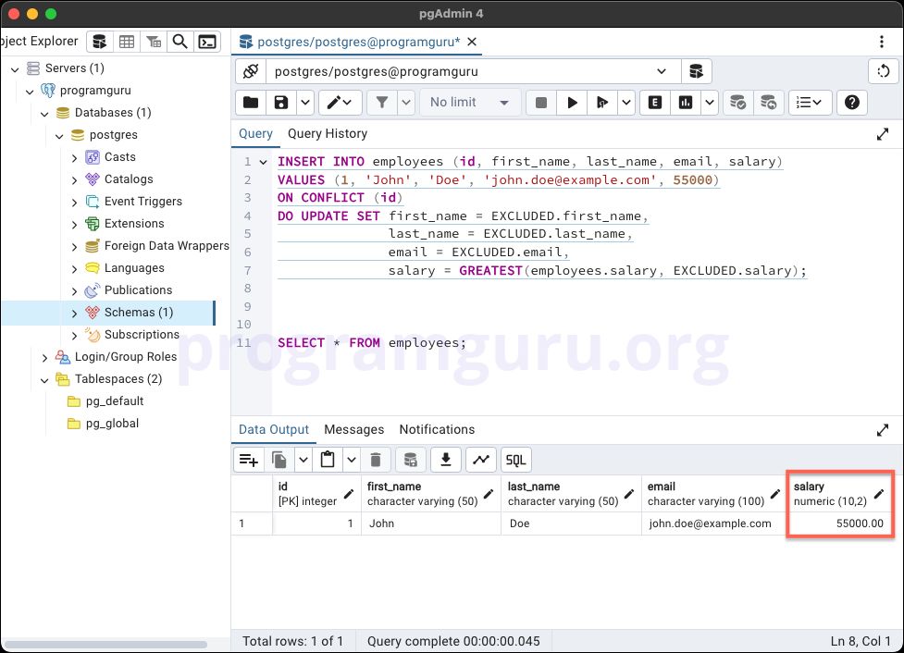The width and height of the screenshot is (904, 653).
Task: Add row in data output
Action: 249,460
